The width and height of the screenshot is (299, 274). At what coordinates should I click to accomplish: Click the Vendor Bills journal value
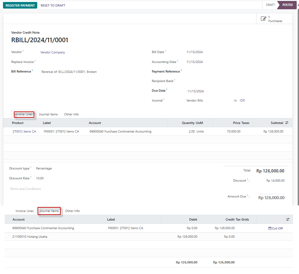click(194, 101)
